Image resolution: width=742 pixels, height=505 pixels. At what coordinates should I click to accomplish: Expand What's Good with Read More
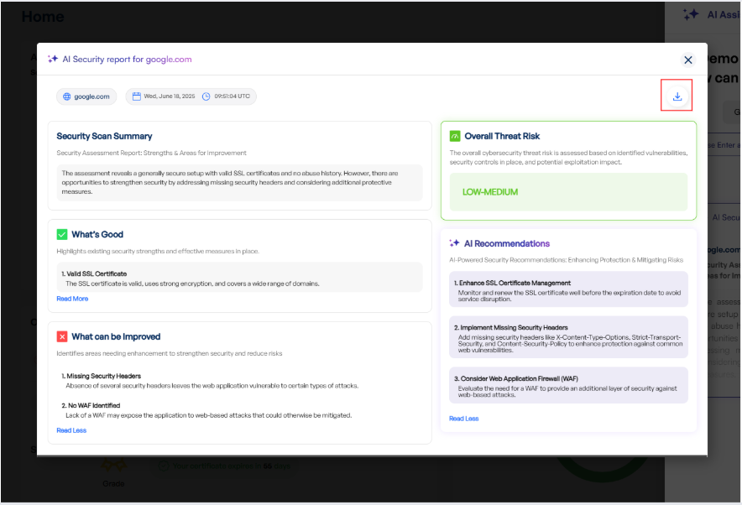point(72,299)
